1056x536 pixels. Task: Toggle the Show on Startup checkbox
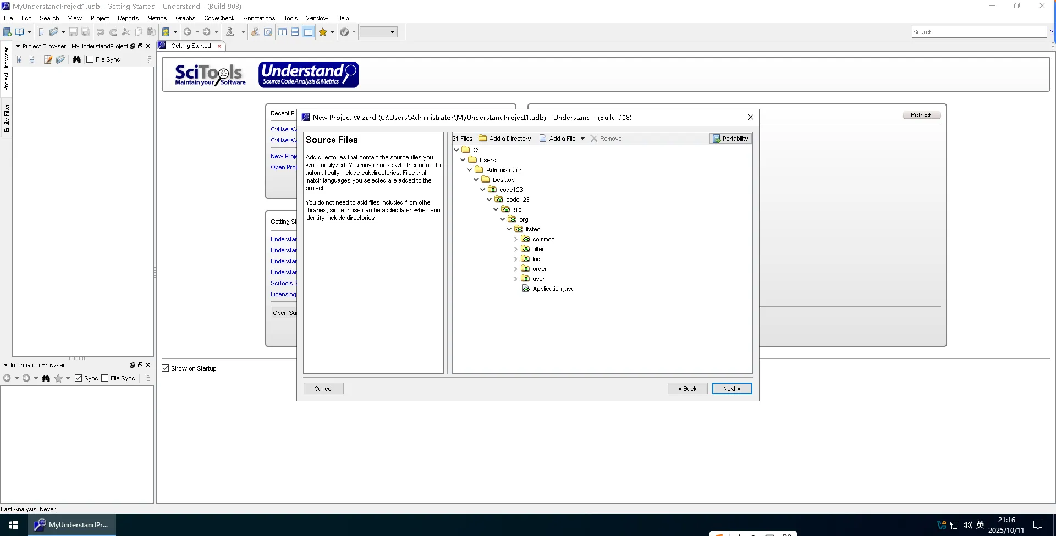pos(166,368)
